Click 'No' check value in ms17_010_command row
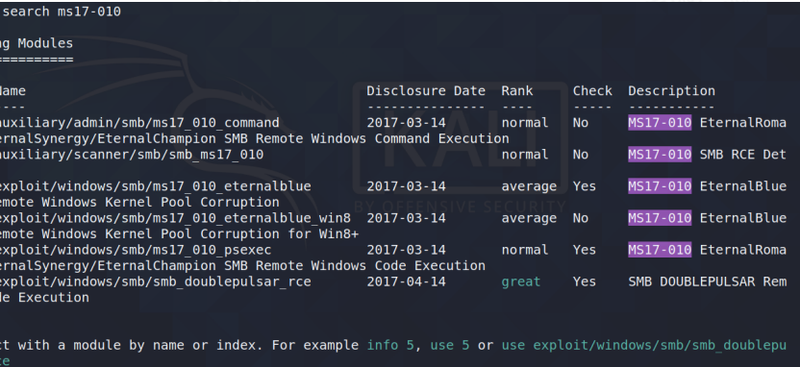Viewport: 800px width, 367px height. pos(581,123)
